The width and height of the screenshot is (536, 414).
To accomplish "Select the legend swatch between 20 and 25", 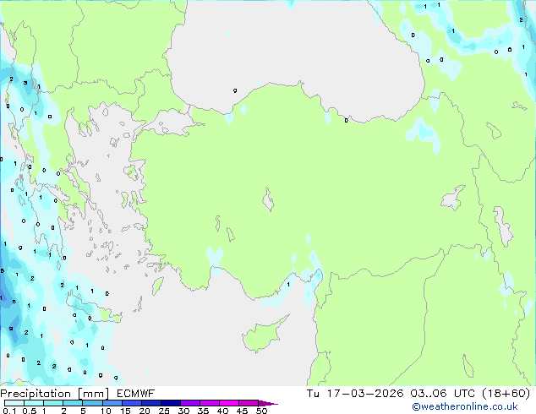I will point(151,403).
